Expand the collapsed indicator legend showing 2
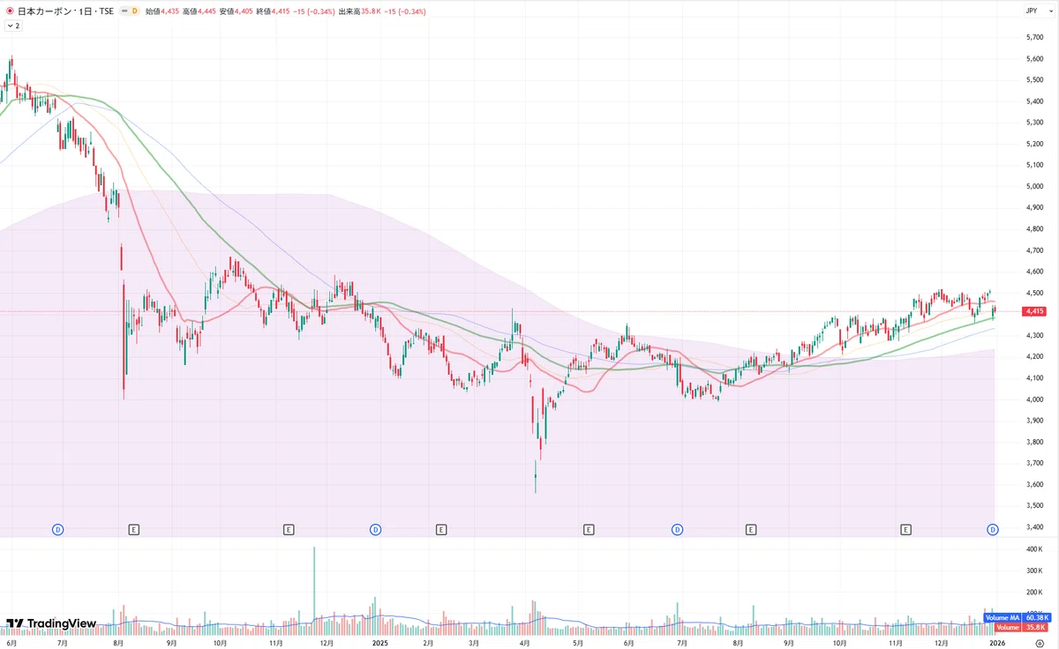This screenshot has height=649, width=1059. (x=12, y=26)
